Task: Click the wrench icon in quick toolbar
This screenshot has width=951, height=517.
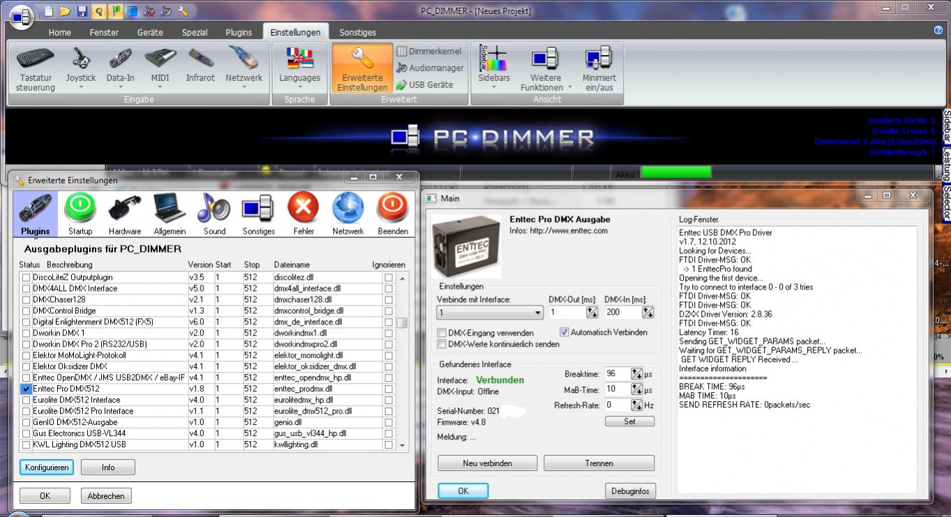Action: click(182, 11)
